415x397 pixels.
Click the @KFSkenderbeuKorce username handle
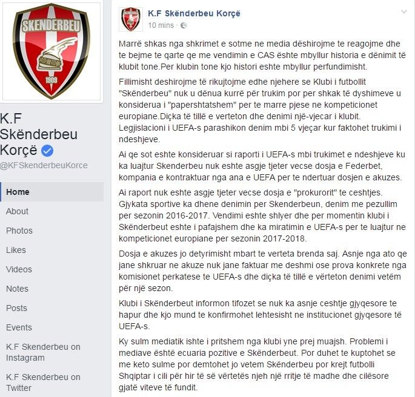44,165
